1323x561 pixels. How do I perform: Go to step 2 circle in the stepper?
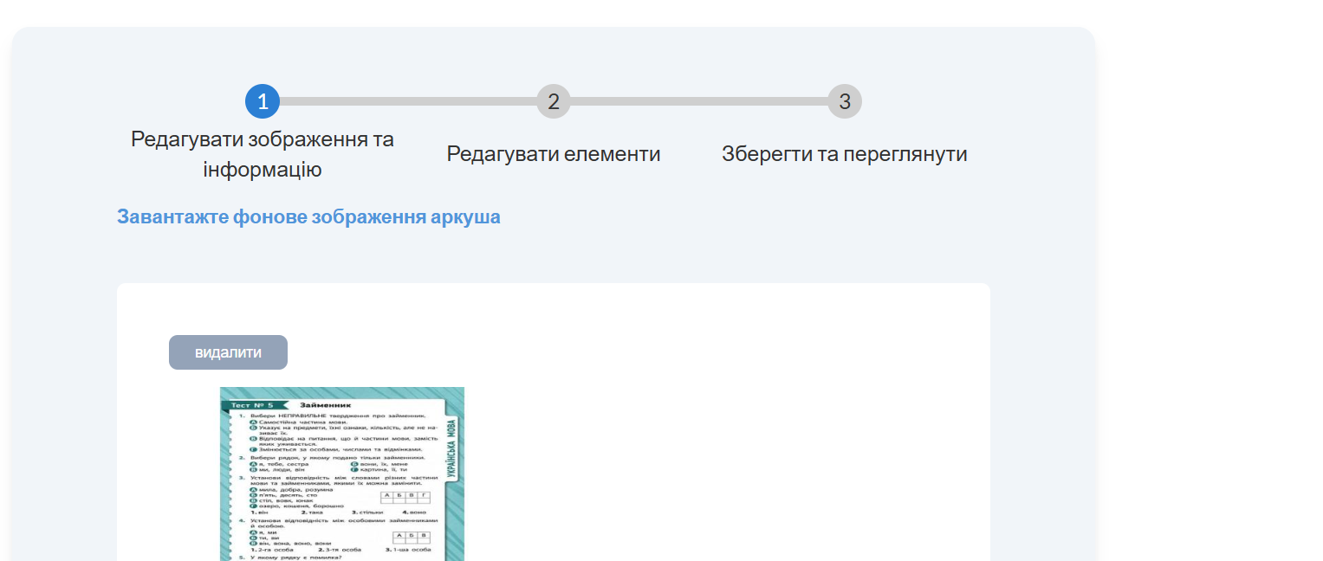coord(554,102)
